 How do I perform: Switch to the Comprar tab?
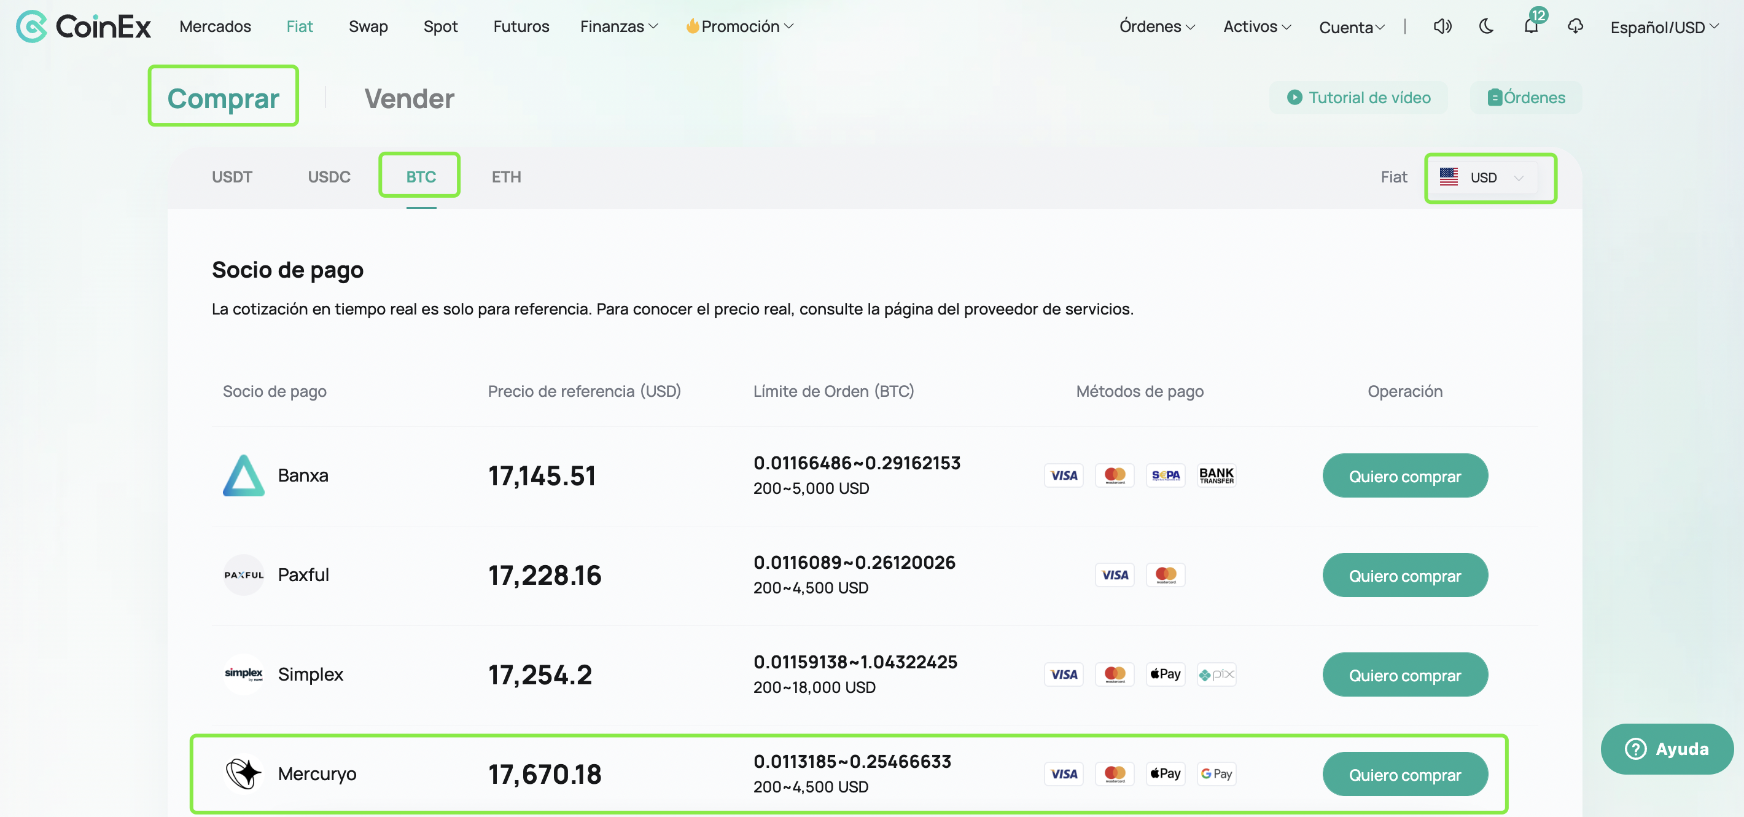(x=224, y=98)
